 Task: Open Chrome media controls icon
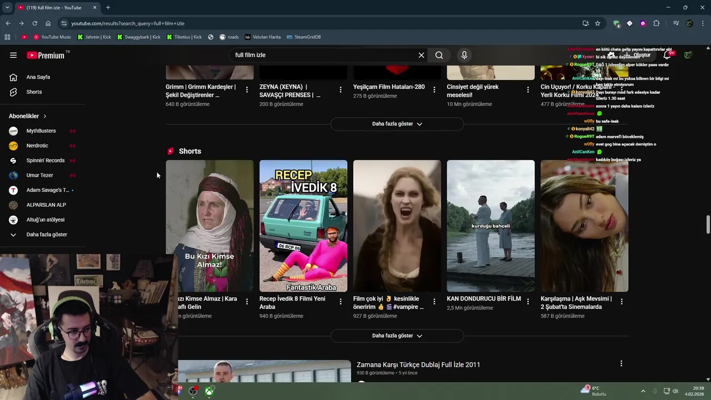[x=675, y=23]
